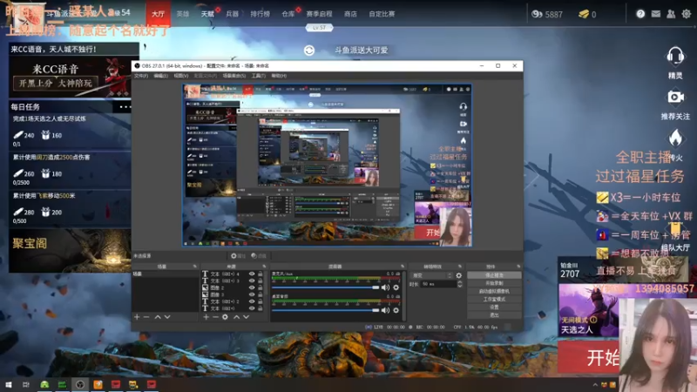Viewport: 697px width, 392px height.
Task: Open the 编辑(E) menu in OBS
Action: (160, 76)
